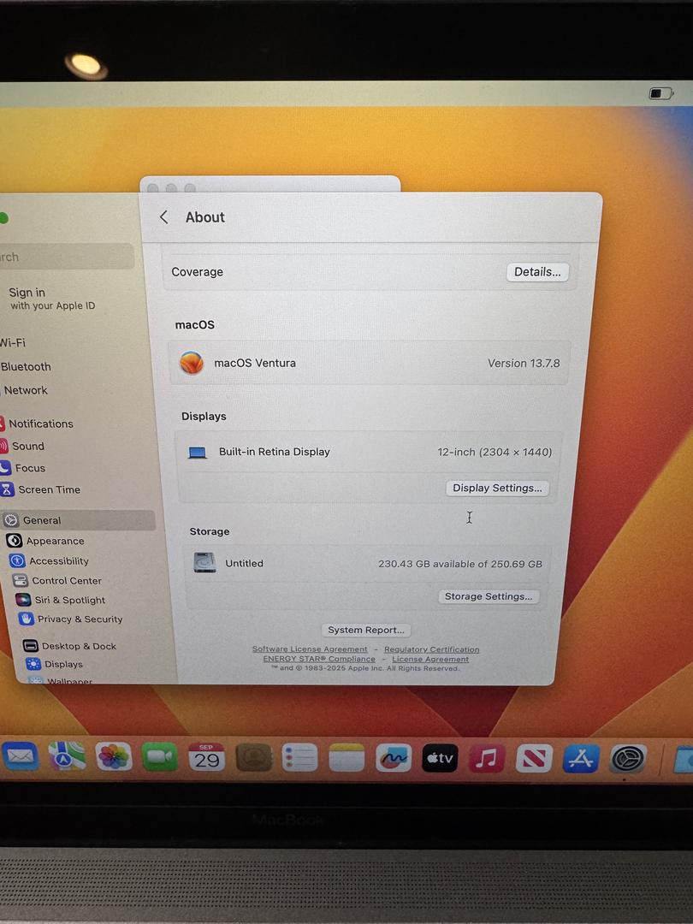Click the coverage Details... button

[537, 272]
